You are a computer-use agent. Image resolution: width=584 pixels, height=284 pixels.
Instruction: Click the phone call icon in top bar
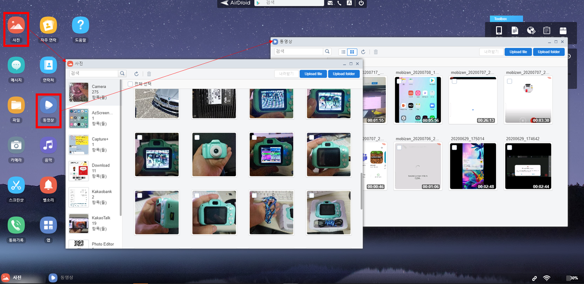(x=339, y=3)
